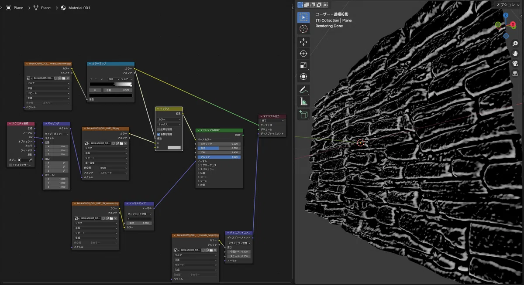Open タンジェント空間 dropdown in Normal Map node
This screenshot has height=285, width=524.
139,214
